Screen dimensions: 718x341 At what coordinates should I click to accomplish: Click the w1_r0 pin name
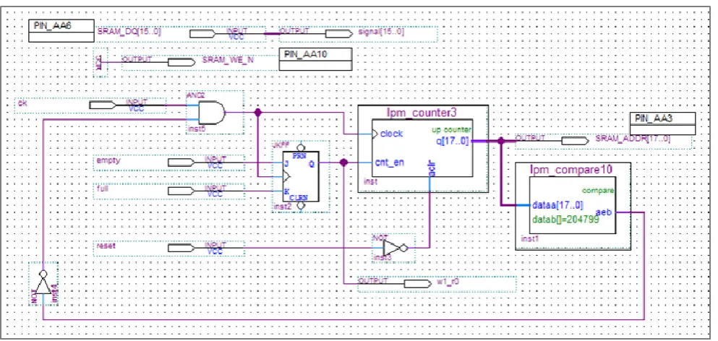point(448,282)
